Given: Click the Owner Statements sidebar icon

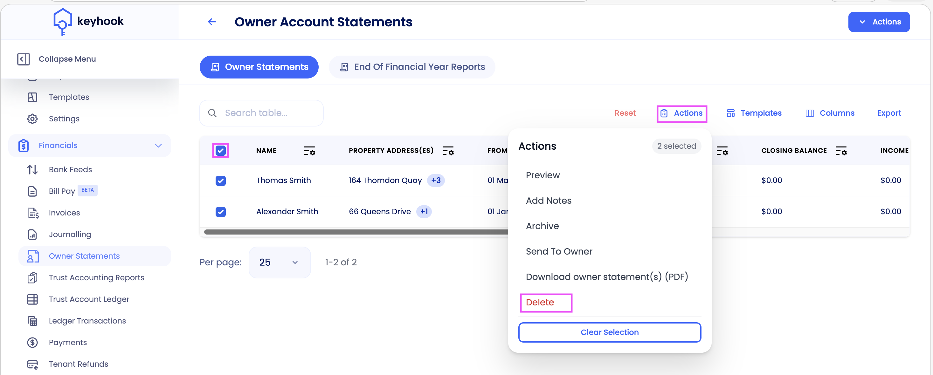Looking at the screenshot, I should tap(33, 256).
